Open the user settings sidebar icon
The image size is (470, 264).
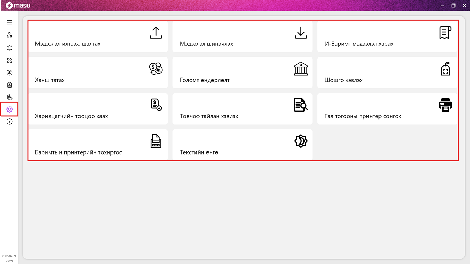pyautogui.click(x=9, y=35)
